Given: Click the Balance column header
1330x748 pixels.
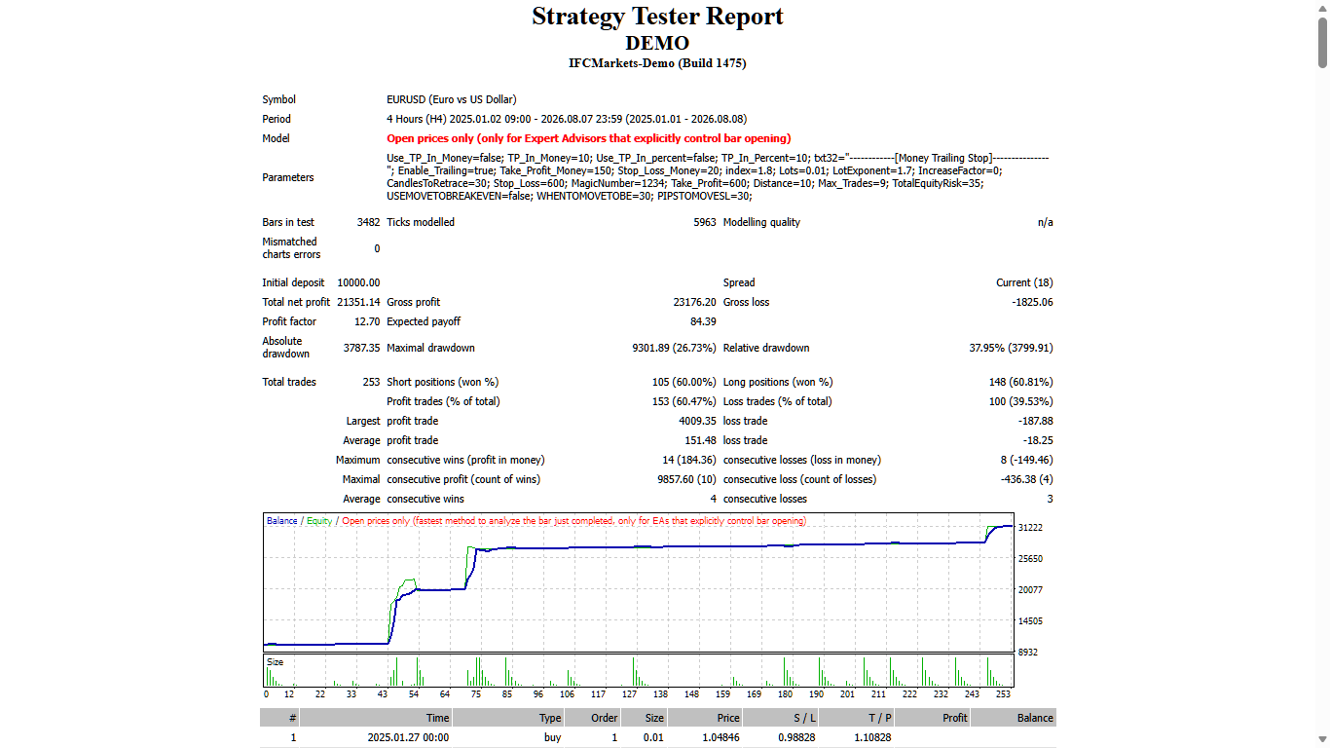Looking at the screenshot, I should [x=1014, y=718].
